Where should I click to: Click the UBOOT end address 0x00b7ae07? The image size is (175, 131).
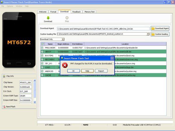pos(78,52)
